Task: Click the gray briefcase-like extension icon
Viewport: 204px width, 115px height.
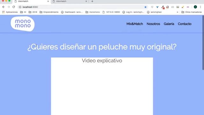Action: click(172, 7)
